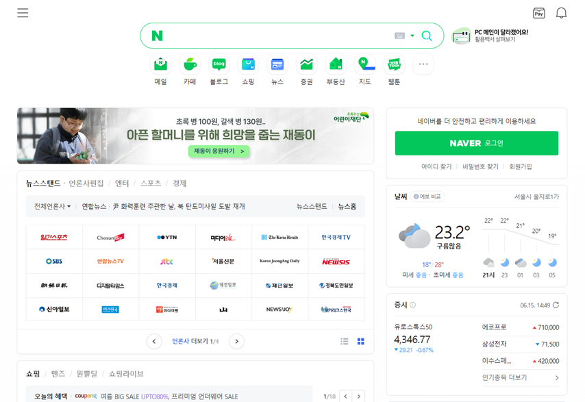Switch newsstand to grid view
Screen dimensions: 585x402
pos(361,341)
